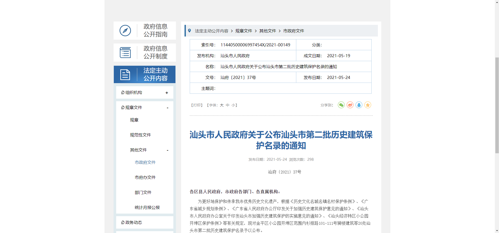Set font size to 中

coord(228,105)
